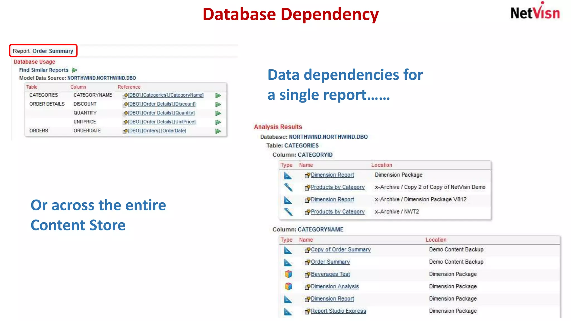Click query icon beside x-Archive / NWT2 Products by Category
This screenshot has height=321, width=571.
pos(288,212)
